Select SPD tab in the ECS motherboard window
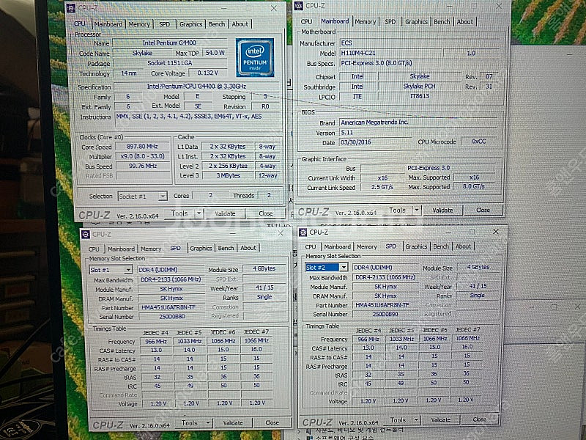 (x=390, y=22)
